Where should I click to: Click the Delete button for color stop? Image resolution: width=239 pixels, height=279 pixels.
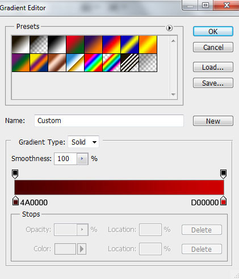(x=202, y=249)
